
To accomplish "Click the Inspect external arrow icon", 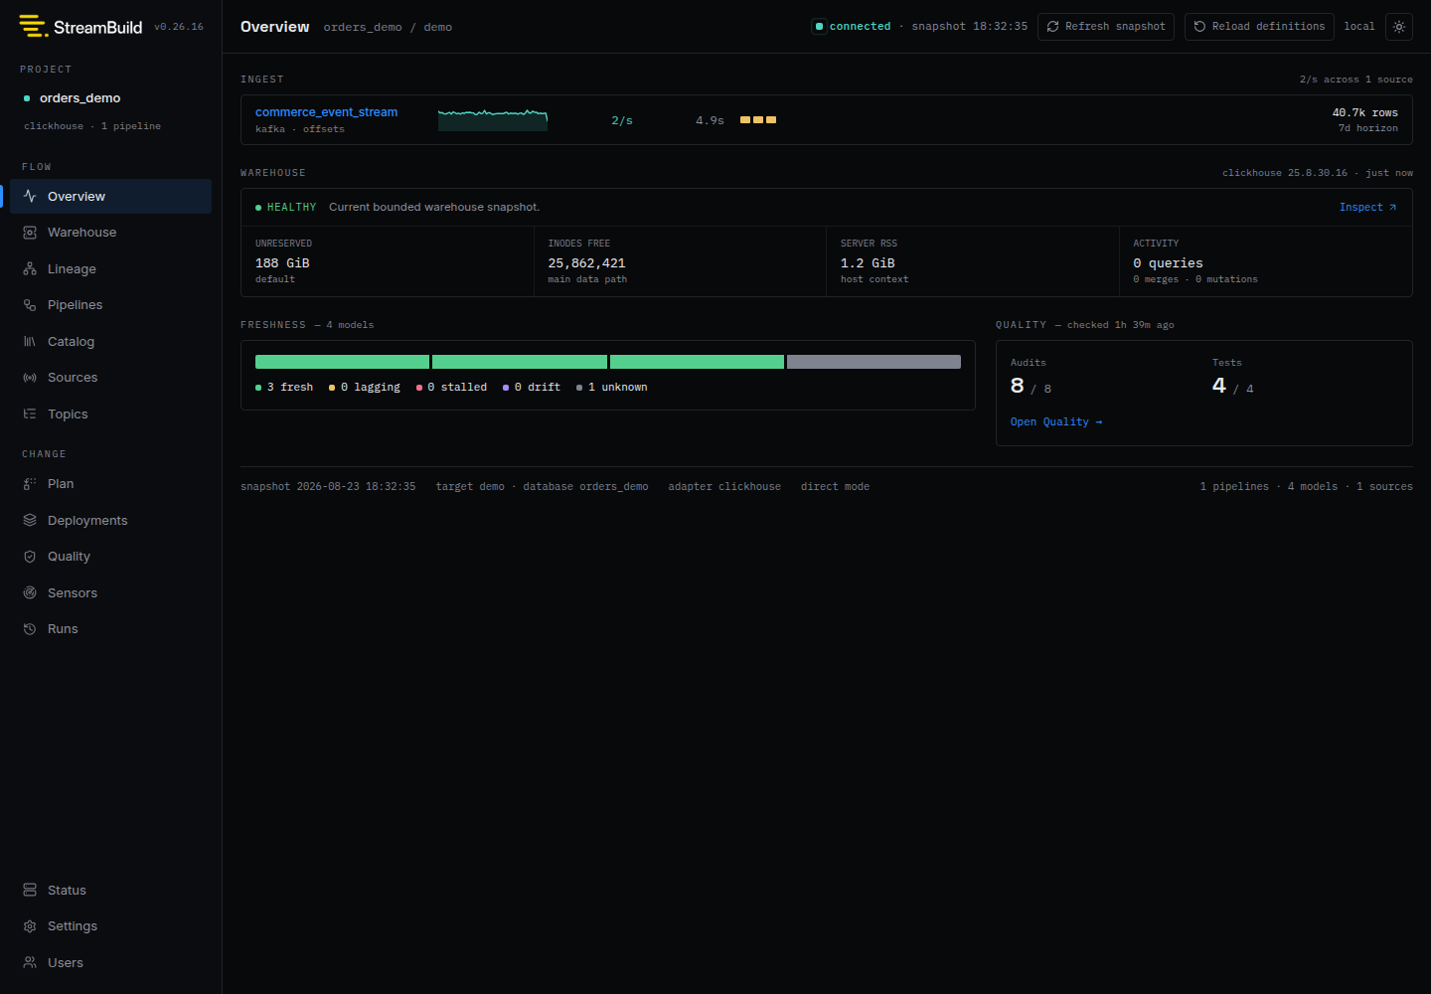I will coord(1392,208).
